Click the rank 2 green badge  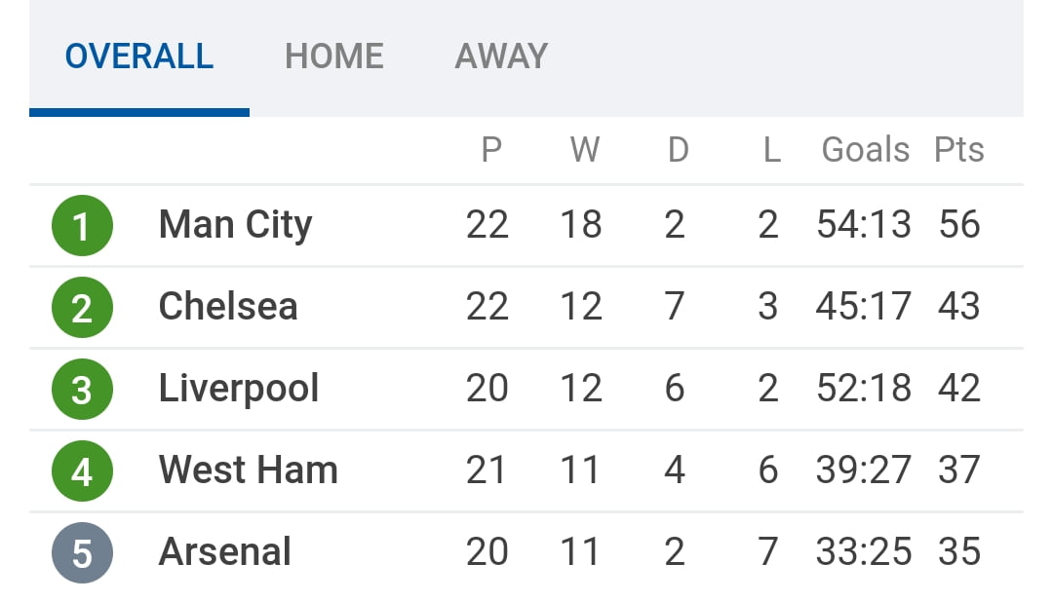click(x=82, y=308)
